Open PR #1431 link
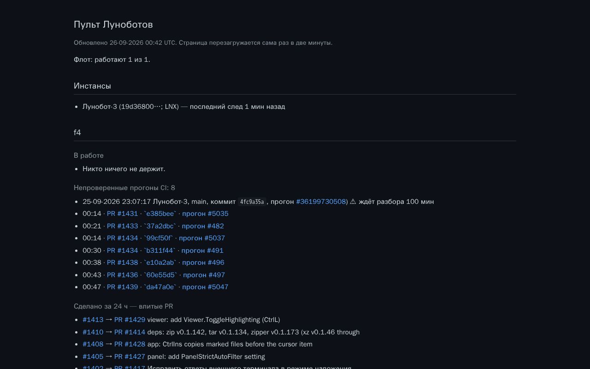Viewport: 590px width, 369px height. 122,214
